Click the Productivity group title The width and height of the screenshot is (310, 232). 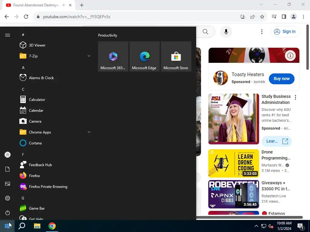tap(107, 35)
